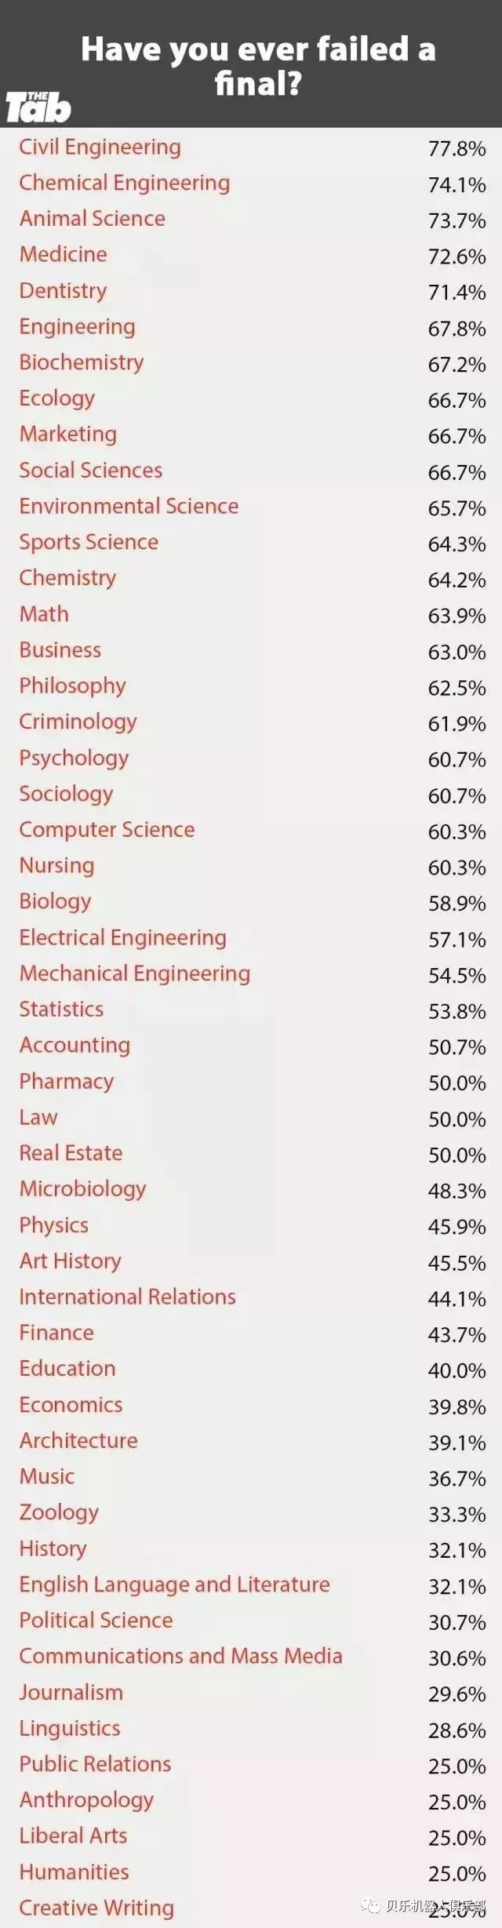
Task: Open the Mechanical Engineering entry
Action: tap(135, 974)
